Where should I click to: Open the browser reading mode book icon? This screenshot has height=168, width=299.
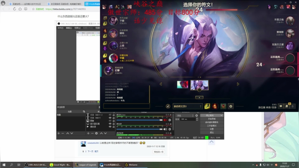click(26, 9)
